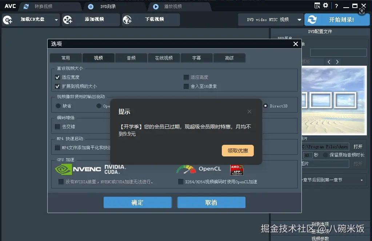Click the add video film reel icon

[x=67, y=20]
